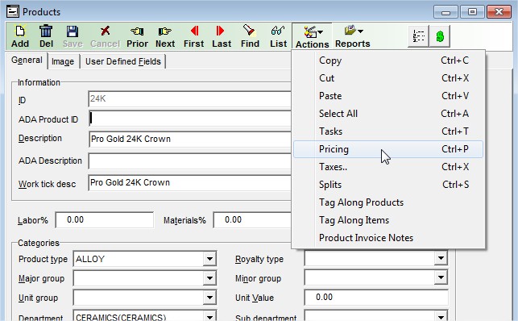The image size is (518, 321).
Task: Expand the Product type dropdown
Action: (209, 259)
